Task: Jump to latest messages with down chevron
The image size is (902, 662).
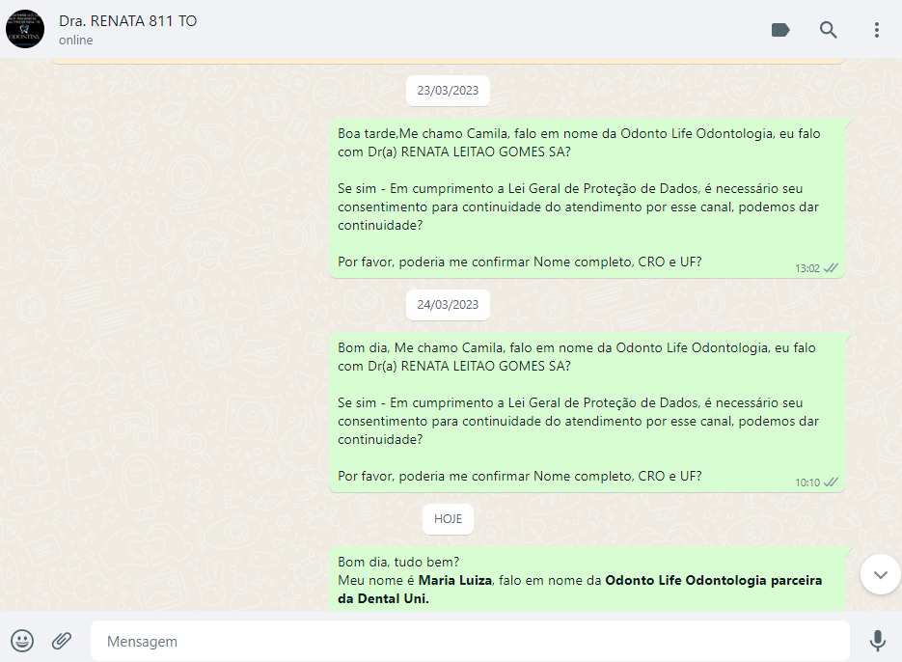Action: click(x=880, y=574)
